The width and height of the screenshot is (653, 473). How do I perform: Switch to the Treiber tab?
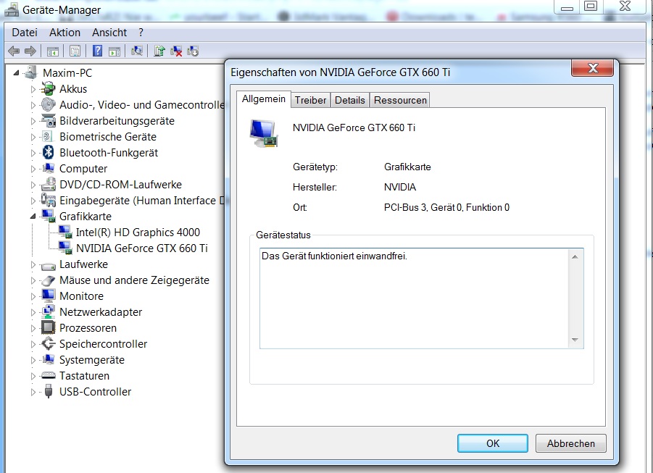point(310,101)
